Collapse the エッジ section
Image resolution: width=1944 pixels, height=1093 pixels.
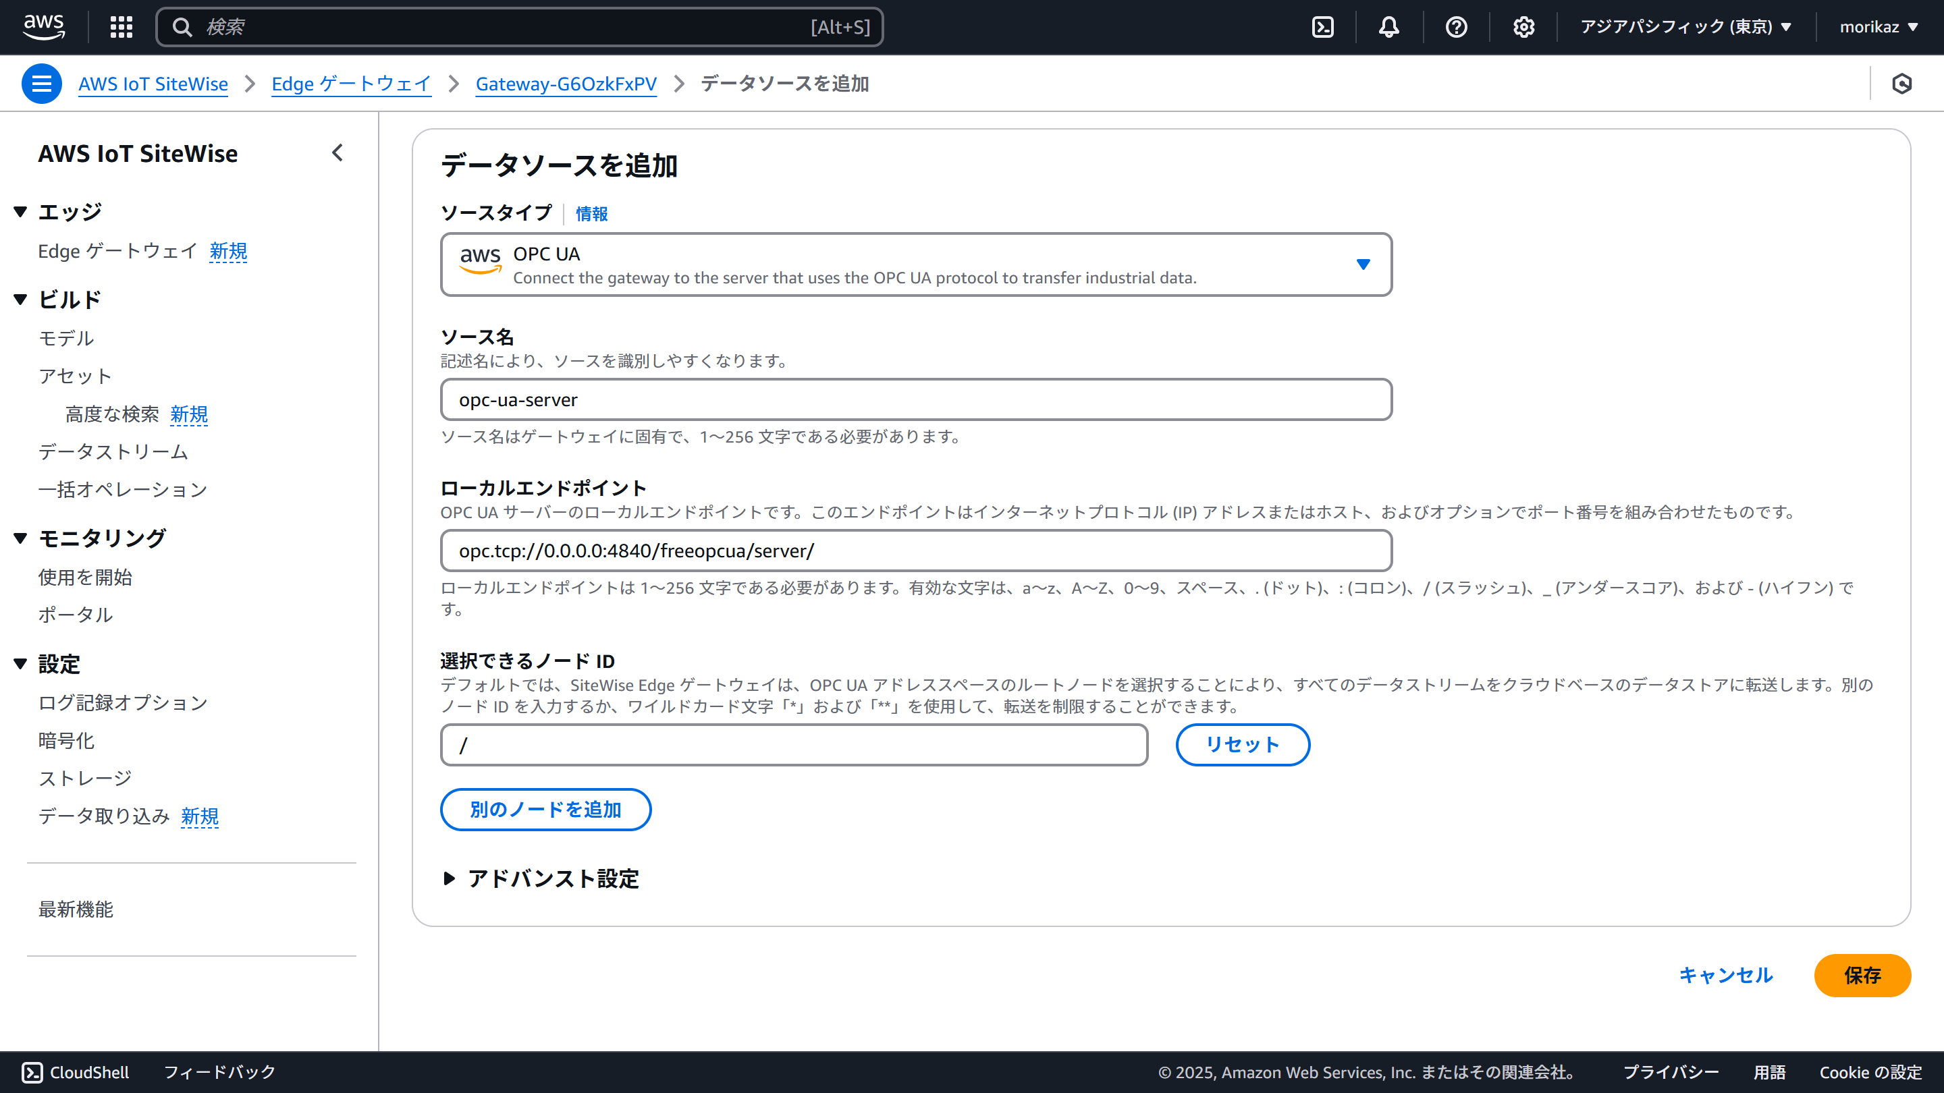point(20,212)
